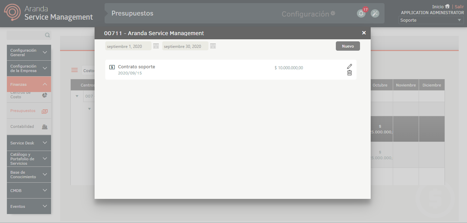Click the APPLICATION ADMINISTRATOR user label
This screenshot has height=223, width=467.
coord(432,13)
